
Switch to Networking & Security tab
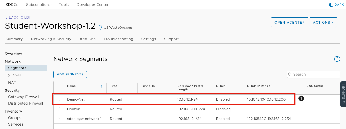point(51,39)
